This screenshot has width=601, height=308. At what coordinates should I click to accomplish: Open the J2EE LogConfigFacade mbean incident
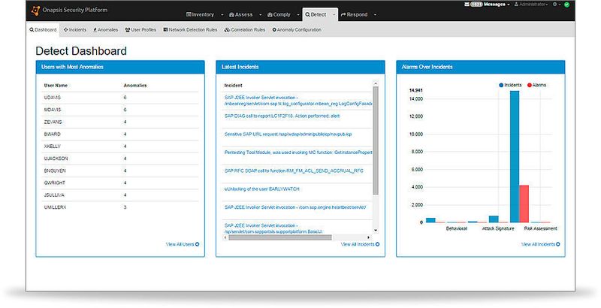coord(298,101)
